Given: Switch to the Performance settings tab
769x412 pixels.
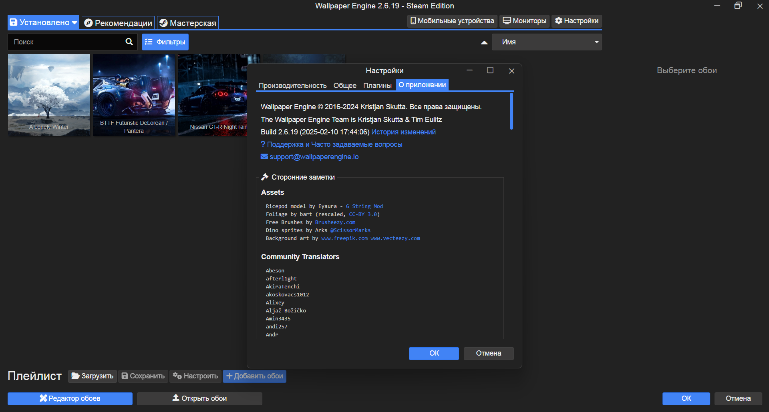Looking at the screenshot, I should click(x=292, y=86).
